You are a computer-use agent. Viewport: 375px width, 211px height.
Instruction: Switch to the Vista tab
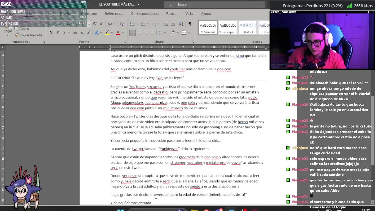(189, 13)
